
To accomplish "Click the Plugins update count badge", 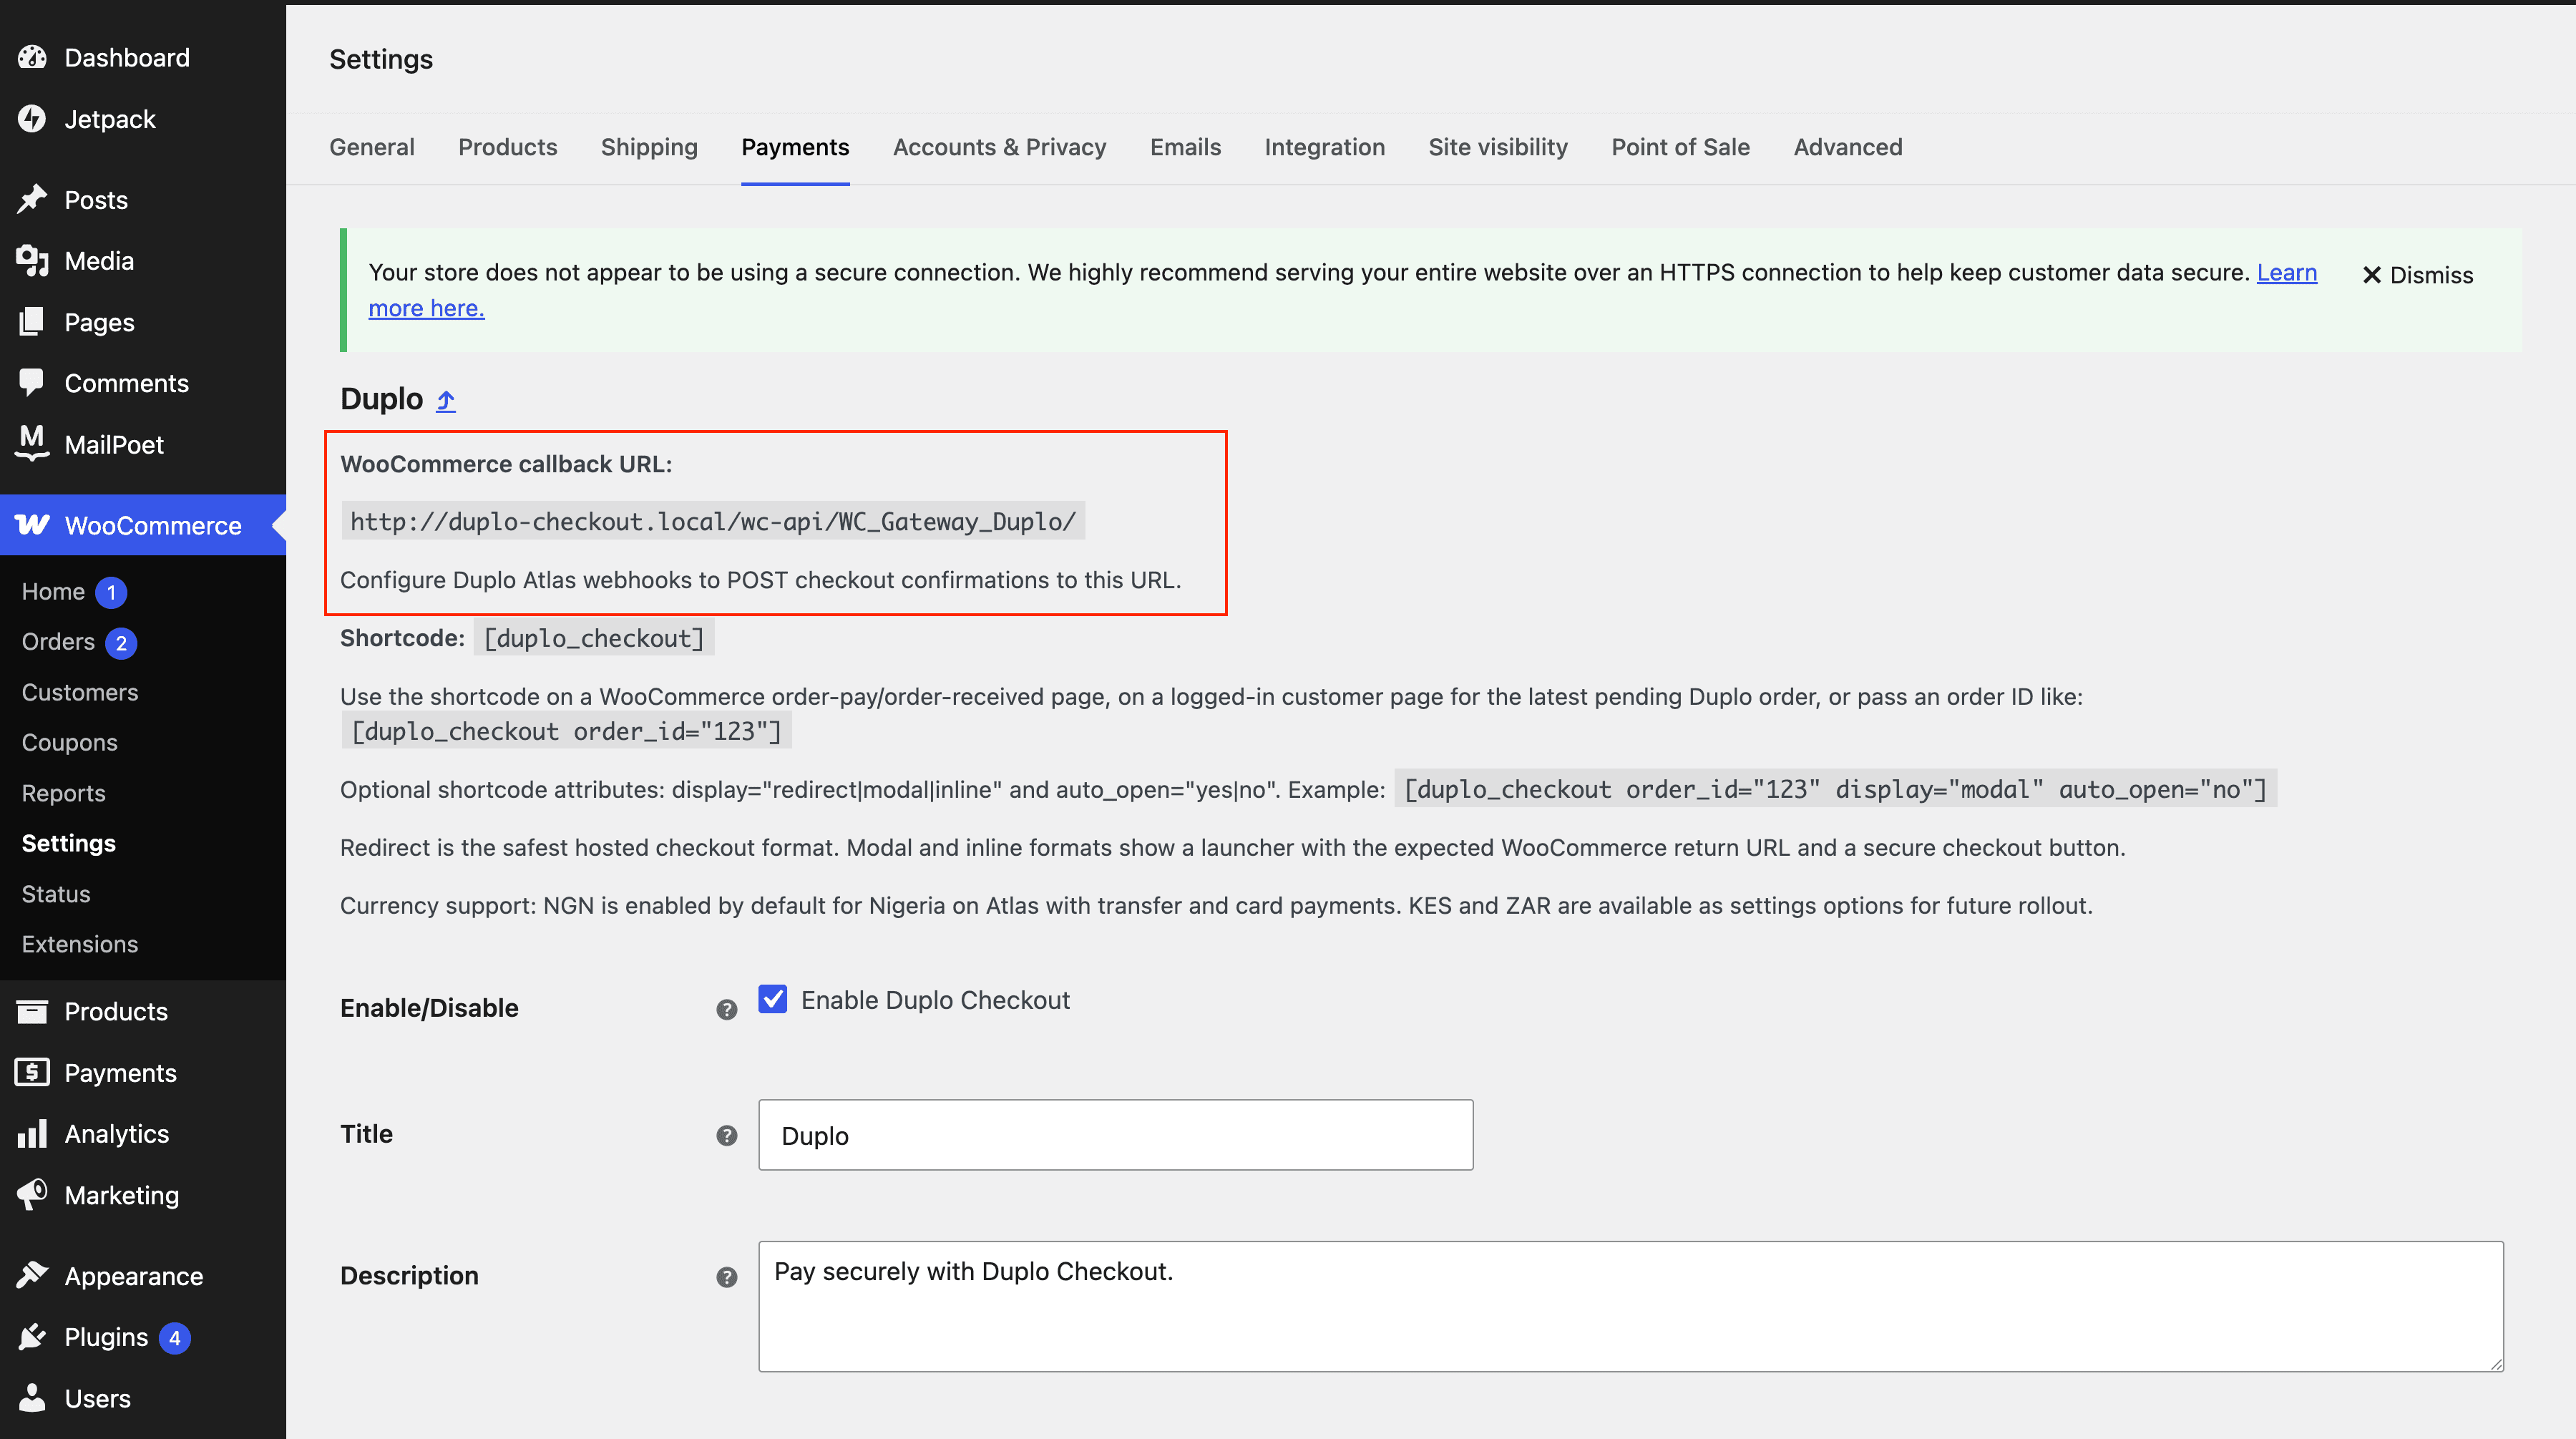I will point(174,1337).
